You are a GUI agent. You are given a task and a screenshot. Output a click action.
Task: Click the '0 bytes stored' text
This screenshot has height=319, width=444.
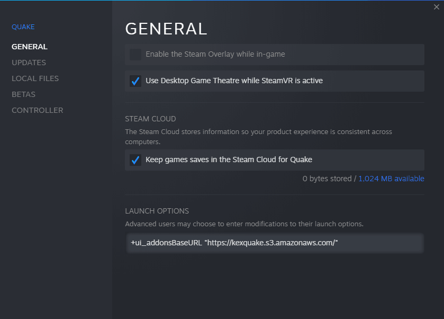click(327, 179)
